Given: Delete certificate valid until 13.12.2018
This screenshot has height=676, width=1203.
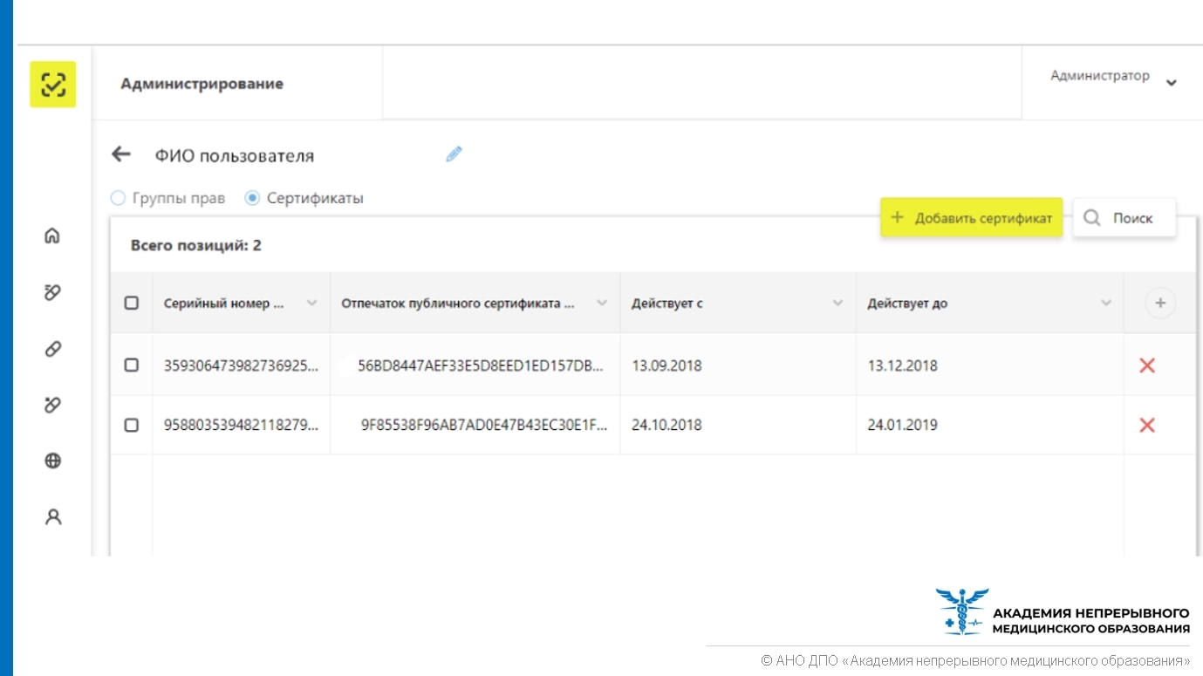Looking at the screenshot, I should coord(1147,365).
